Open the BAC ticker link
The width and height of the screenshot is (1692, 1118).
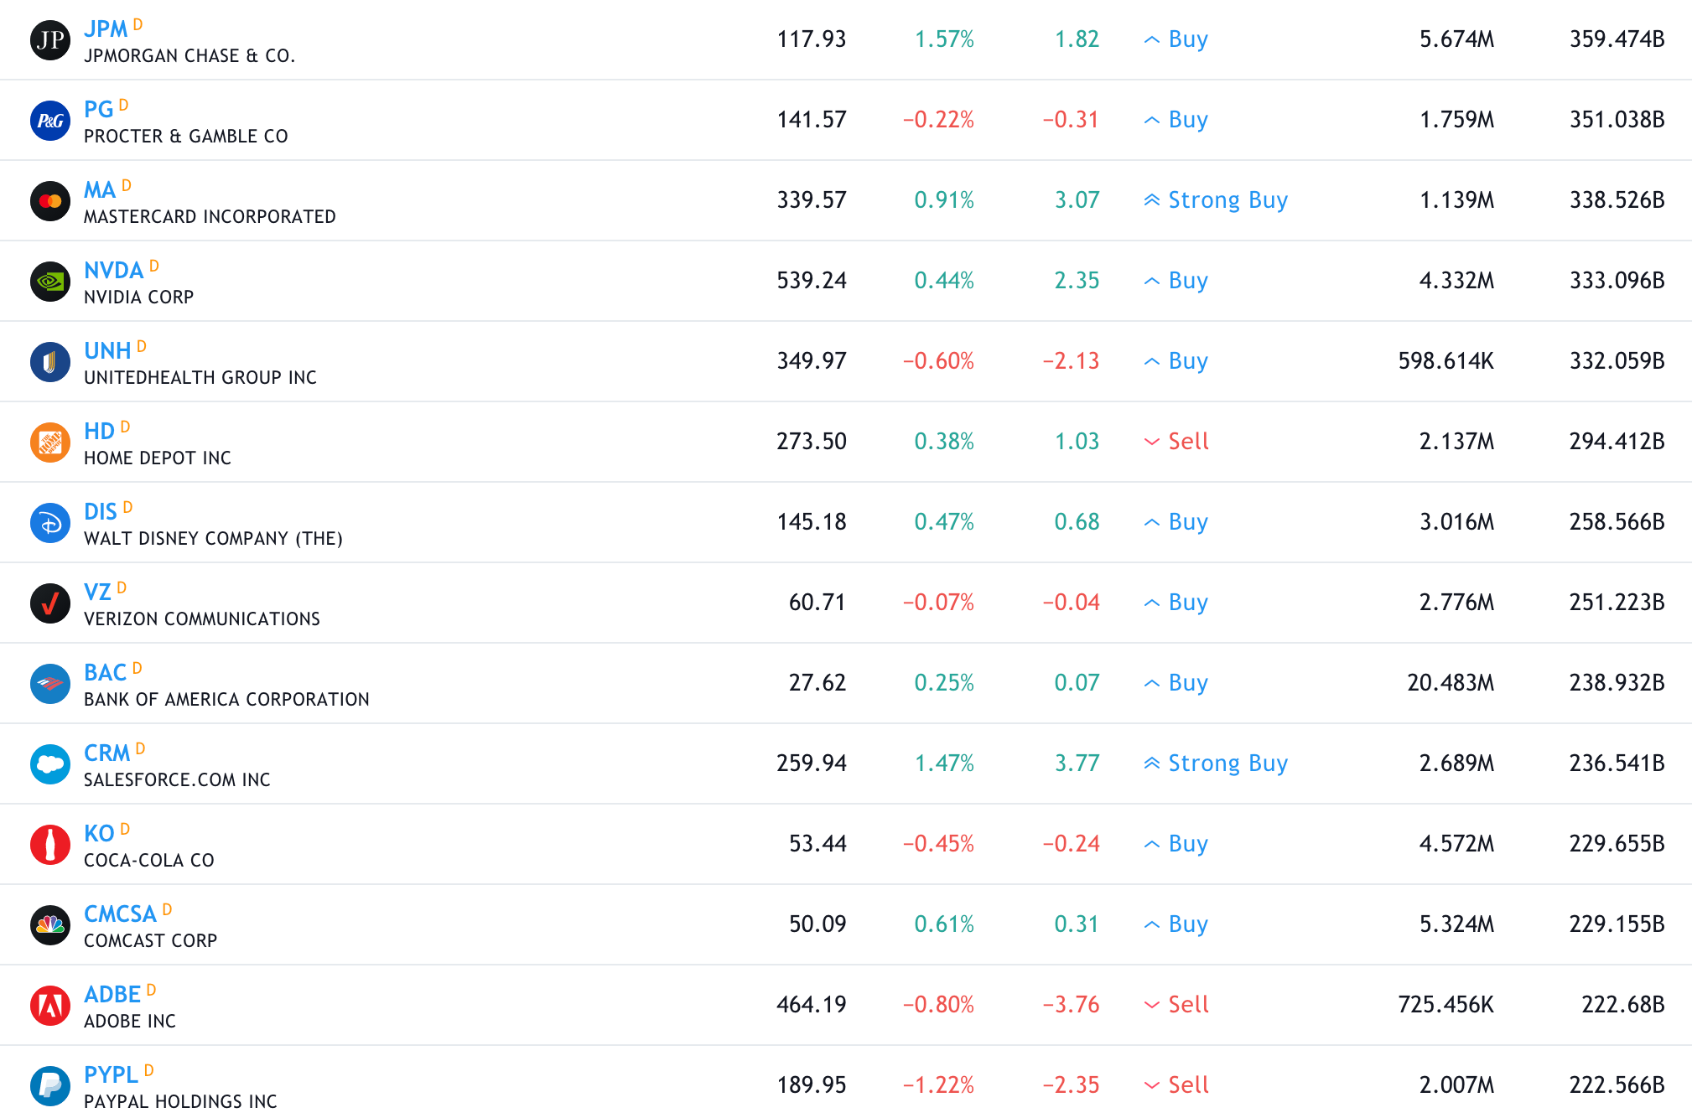tap(105, 672)
